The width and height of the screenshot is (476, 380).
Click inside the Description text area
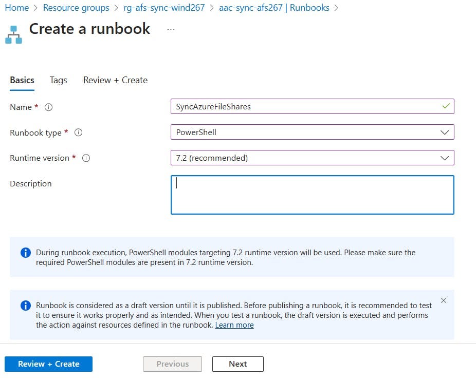coord(313,195)
